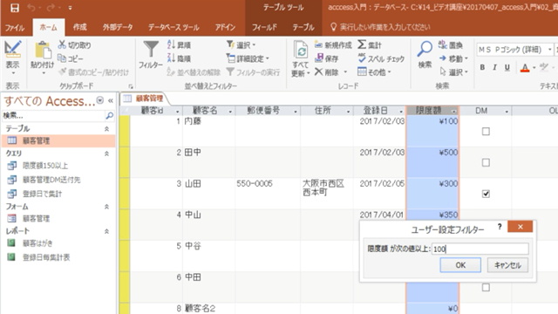The height and width of the screenshot is (314, 558).
Task: Sort ascending with 昇順
Action: click(179, 44)
